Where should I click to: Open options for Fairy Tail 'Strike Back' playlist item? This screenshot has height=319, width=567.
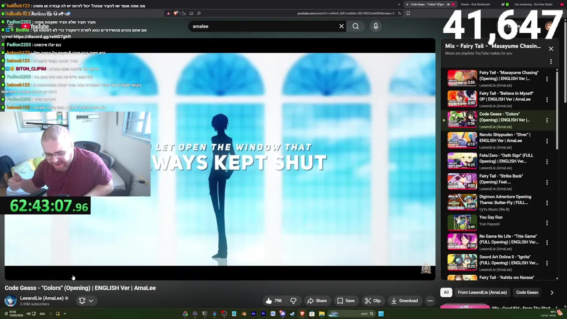547,182
